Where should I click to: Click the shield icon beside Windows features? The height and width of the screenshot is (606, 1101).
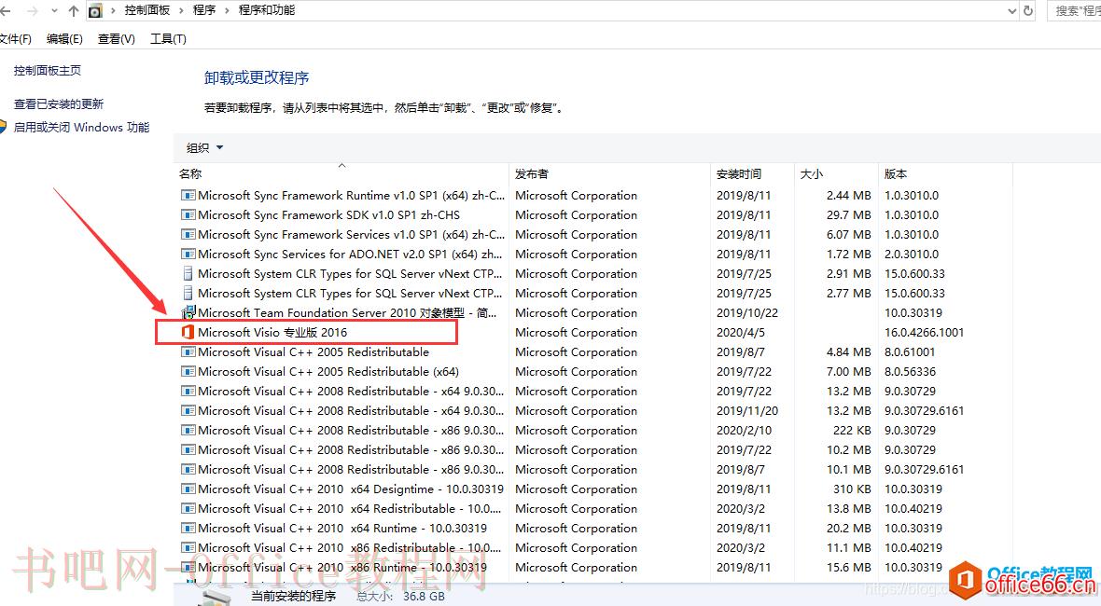(x=3, y=127)
